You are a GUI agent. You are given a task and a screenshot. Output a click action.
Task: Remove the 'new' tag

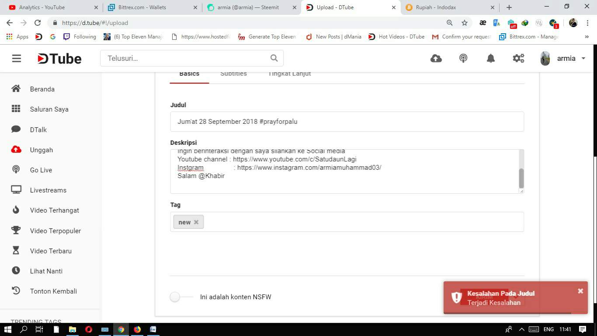[x=196, y=222]
